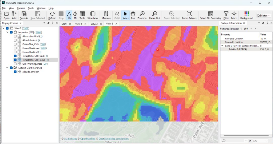
Task: Enable the AbsorptionGrid layer checkbox
Action: tap(15, 36)
